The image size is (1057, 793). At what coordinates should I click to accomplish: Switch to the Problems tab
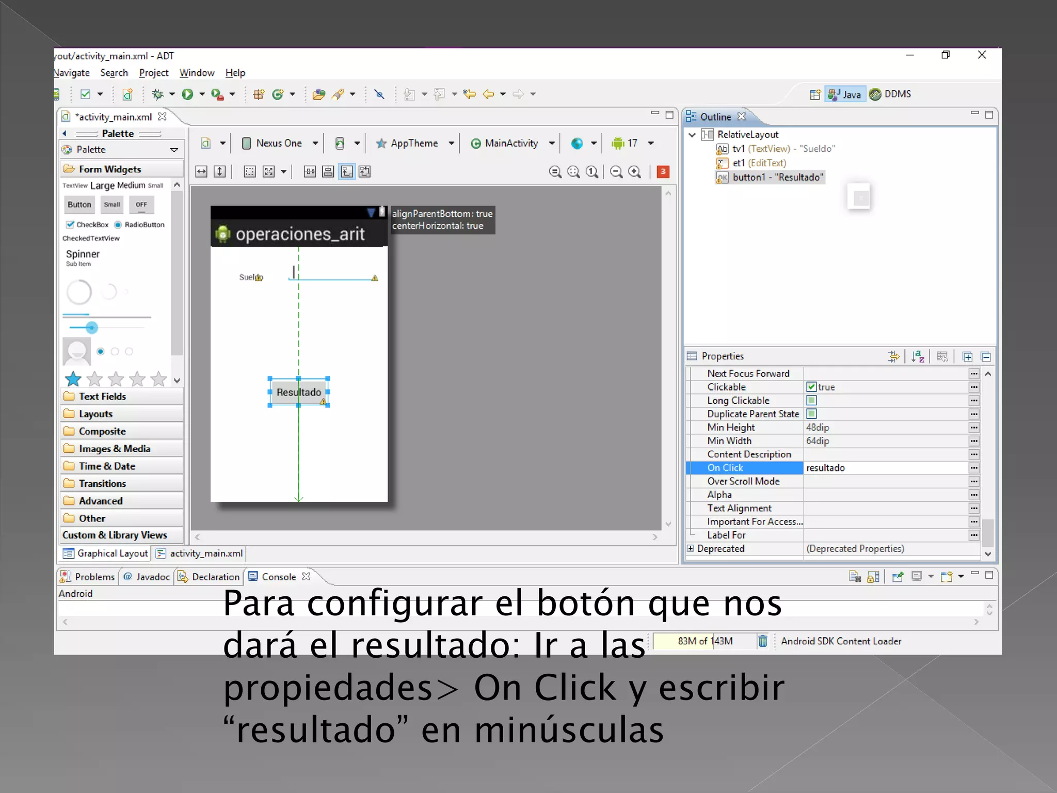[x=87, y=577]
